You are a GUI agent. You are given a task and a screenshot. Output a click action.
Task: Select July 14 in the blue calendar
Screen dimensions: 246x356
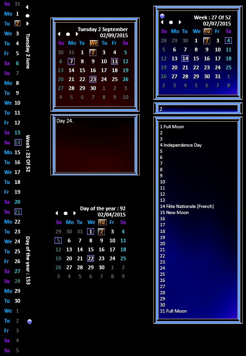tap(185, 58)
